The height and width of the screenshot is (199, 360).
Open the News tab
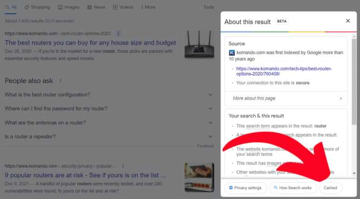(96, 8)
